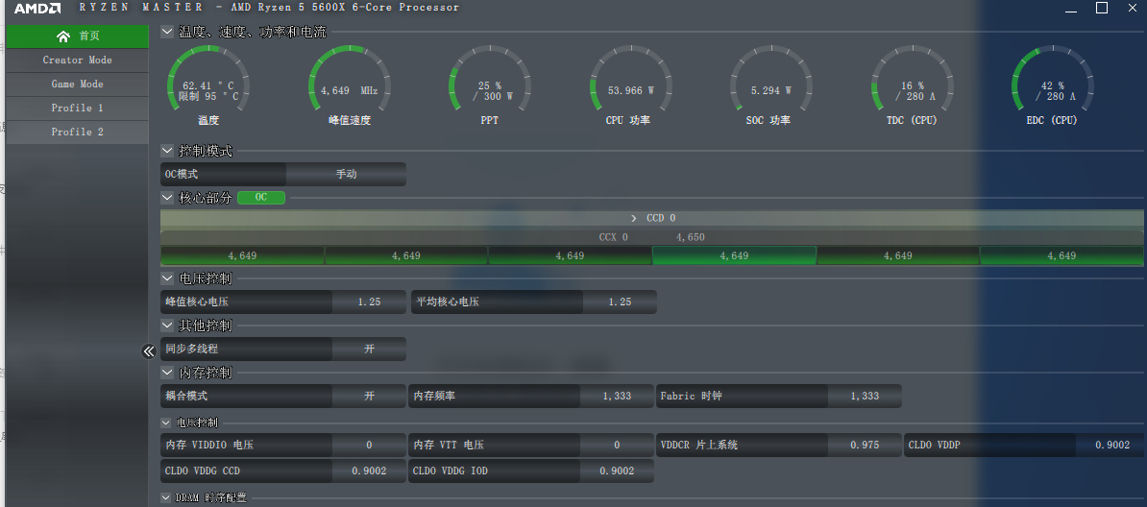Select the first core 4,649 cell

tap(242, 256)
